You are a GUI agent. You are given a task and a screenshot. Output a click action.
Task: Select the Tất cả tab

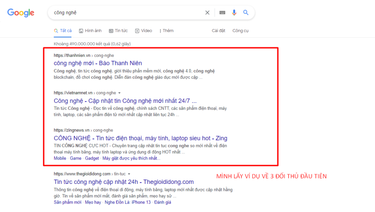(63, 31)
